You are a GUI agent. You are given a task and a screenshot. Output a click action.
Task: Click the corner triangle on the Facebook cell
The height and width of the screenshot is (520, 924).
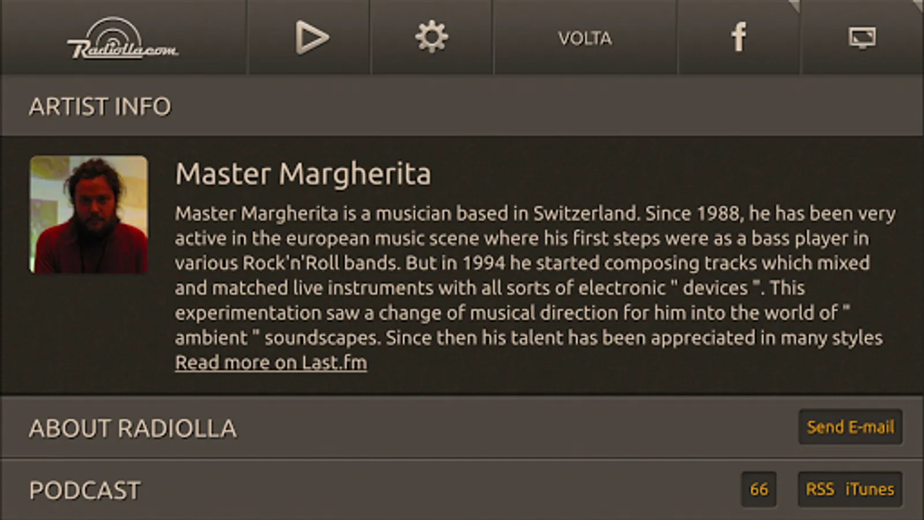click(x=795, y=5)
